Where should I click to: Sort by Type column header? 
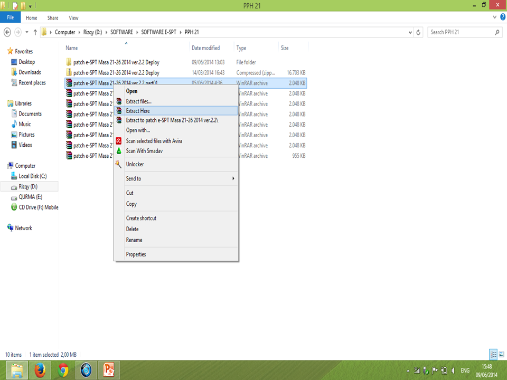(256, 48)
